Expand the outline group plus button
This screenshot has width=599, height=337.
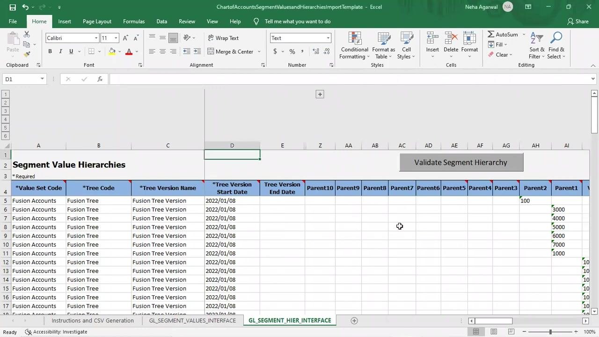click(x=320, y=95)
